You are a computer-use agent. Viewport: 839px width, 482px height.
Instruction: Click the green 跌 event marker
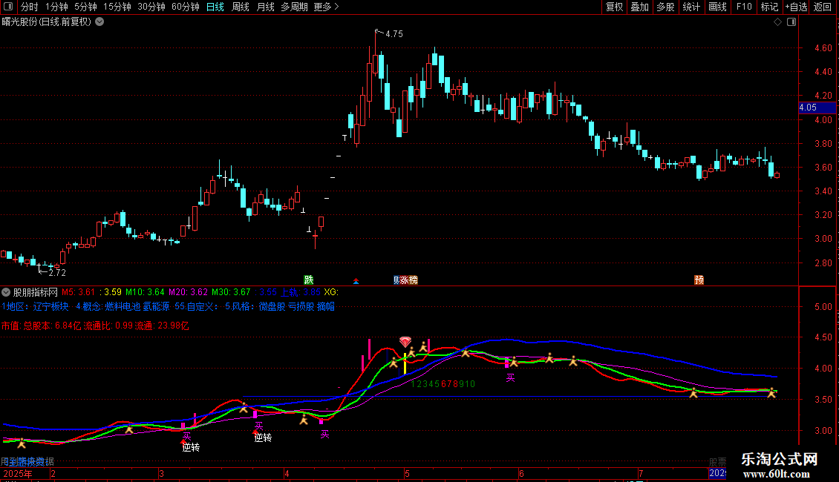[x=309, y=280]
